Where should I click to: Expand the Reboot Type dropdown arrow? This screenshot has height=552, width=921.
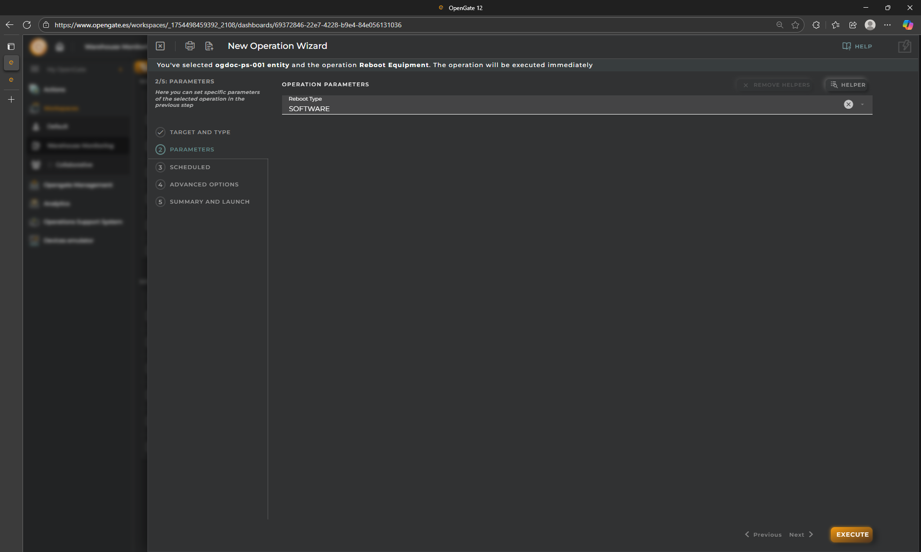(862, 104)
